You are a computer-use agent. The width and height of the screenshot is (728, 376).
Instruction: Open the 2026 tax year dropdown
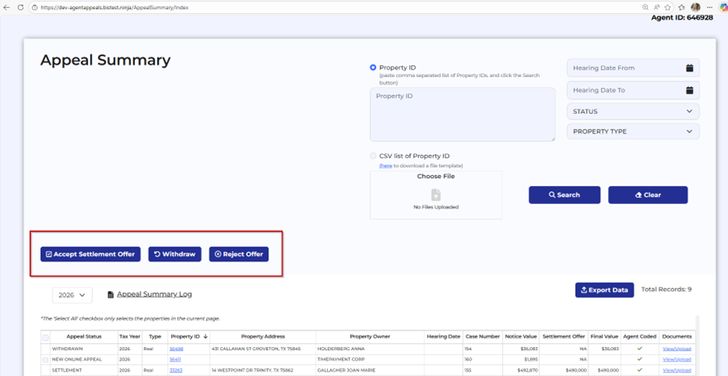[x=72, y=295]
